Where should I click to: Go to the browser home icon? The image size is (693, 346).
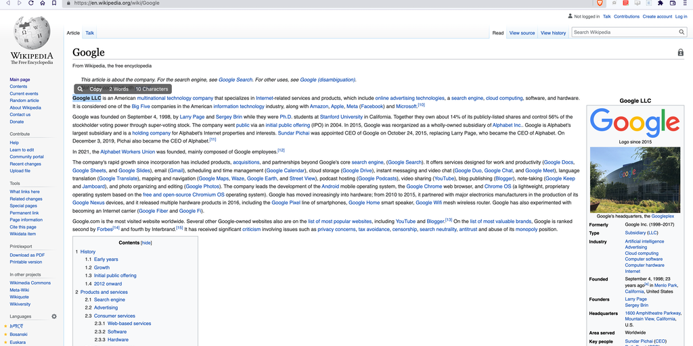(43, 3)
